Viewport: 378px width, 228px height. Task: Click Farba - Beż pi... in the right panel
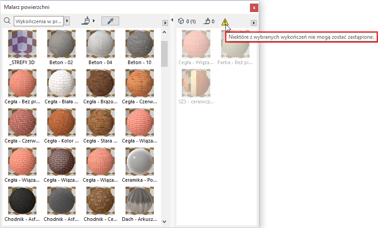pyautogui.click(x=235, y=48)
